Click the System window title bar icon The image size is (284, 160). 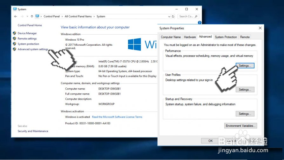pos(15,9)
